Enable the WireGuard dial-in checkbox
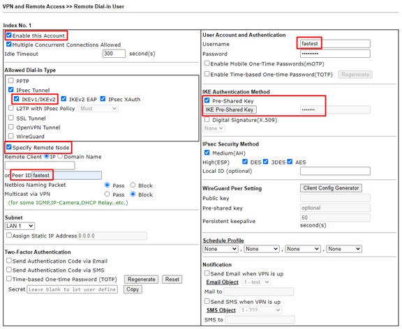The image size is (402, 329). (x=10, y=136)
